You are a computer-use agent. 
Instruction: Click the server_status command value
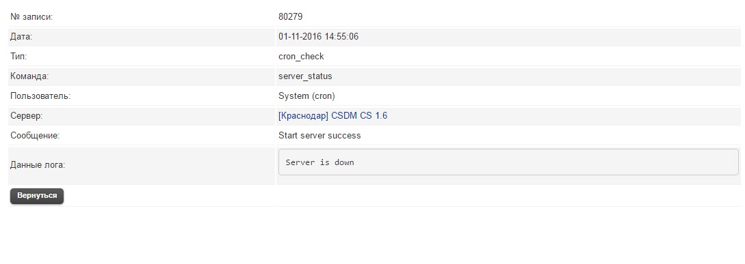click(305, 76)
